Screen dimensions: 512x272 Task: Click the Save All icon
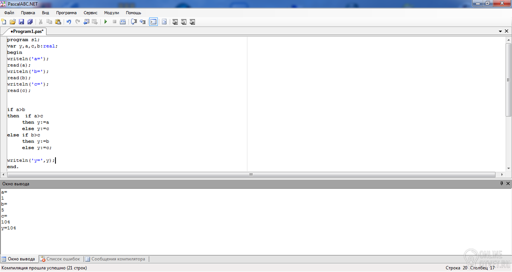tap(30, 22)
